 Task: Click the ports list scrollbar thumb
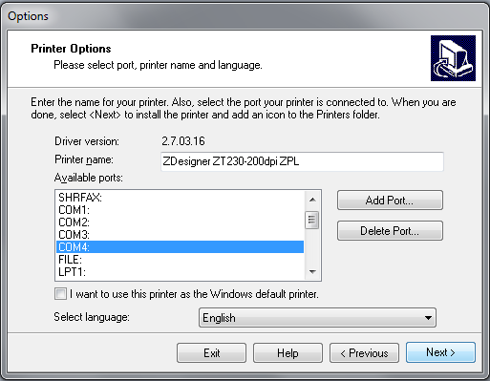pyautogui.click(x=312, y=220)
